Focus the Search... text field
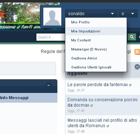This screenshot has height=134, width=140. point(51,37)
